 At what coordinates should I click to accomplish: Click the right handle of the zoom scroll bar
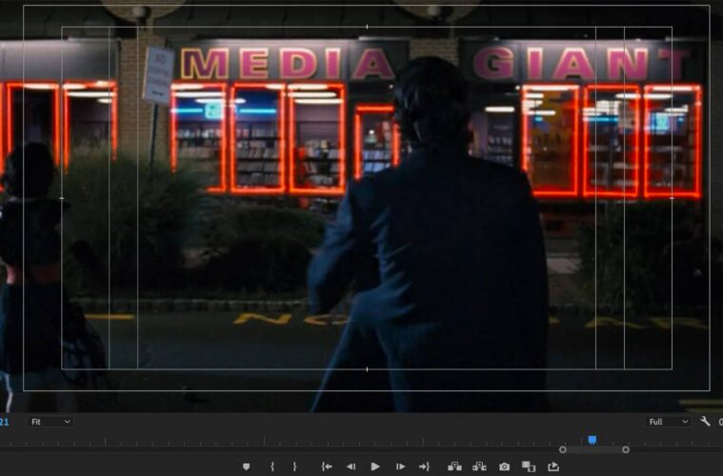tap(626, 449)
